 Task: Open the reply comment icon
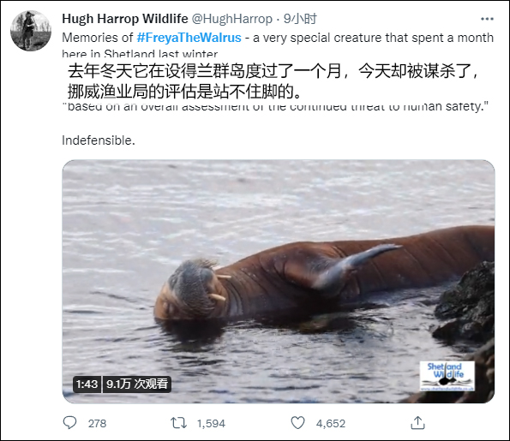[69, 423]
